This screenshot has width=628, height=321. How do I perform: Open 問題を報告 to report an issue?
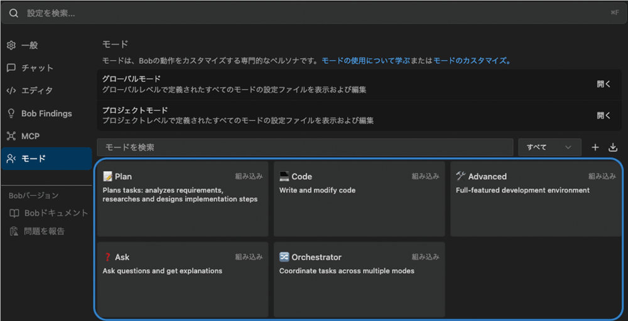(37, 231)
